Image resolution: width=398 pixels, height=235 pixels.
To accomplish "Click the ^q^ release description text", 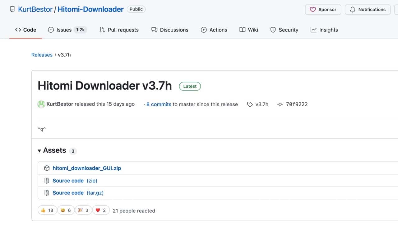I will (x=42, y=129).
